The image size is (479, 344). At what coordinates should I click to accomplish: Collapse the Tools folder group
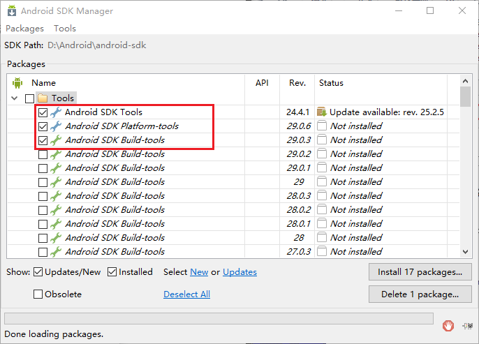pos(15,98)
